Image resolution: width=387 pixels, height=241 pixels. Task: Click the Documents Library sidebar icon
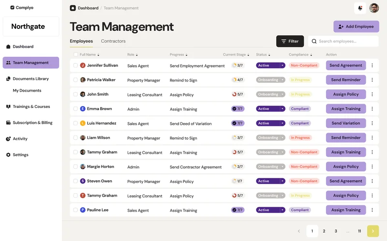pyautogui.click(x=8, y=79)
